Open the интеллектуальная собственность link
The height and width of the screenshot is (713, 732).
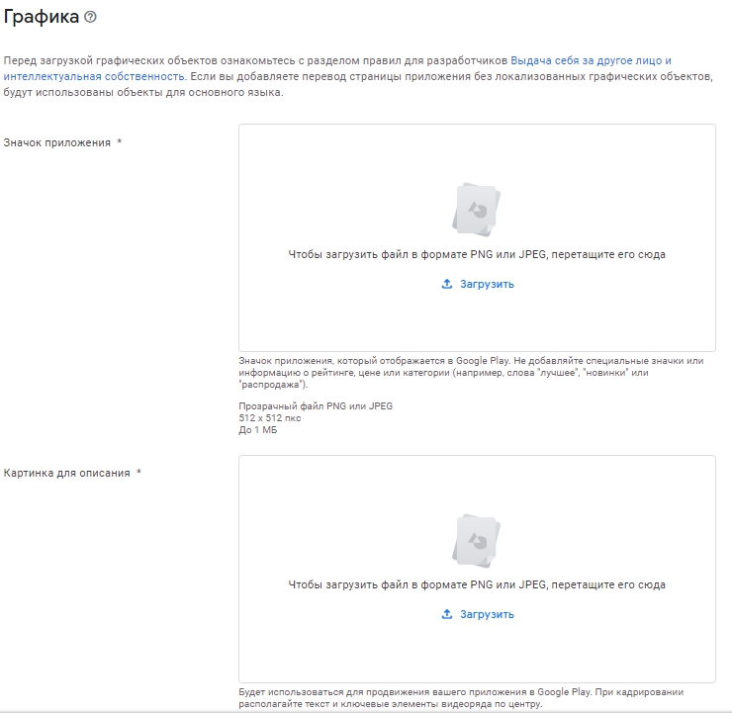pos(94,76)
